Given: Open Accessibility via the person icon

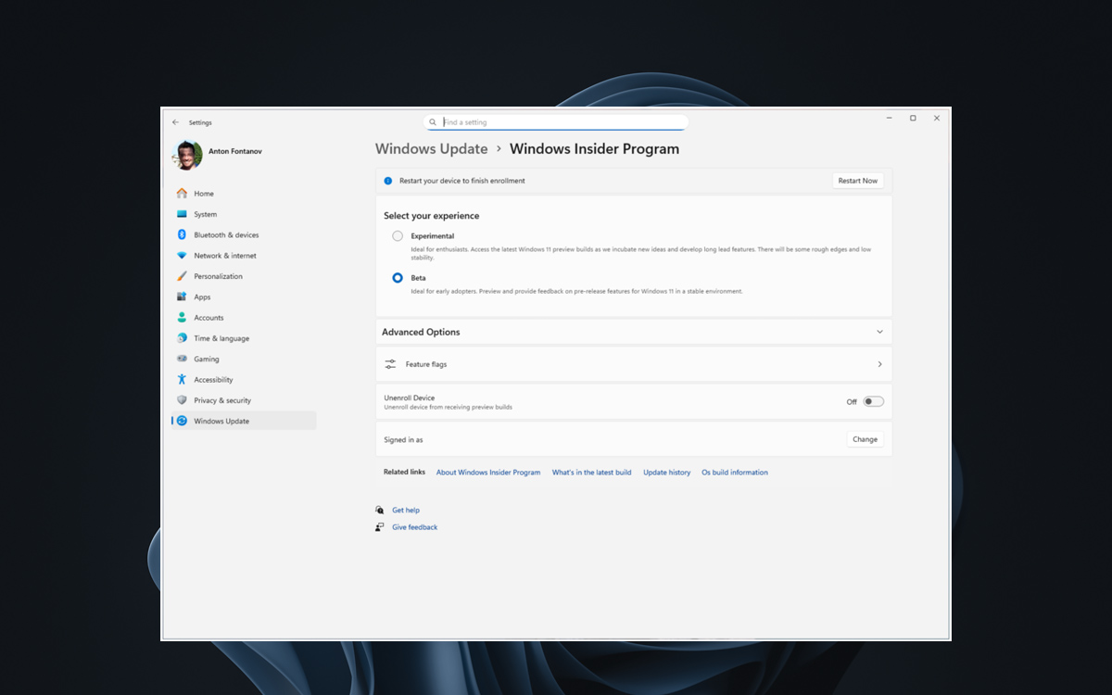Looking at the screenshot, I should tap(183, 379).
